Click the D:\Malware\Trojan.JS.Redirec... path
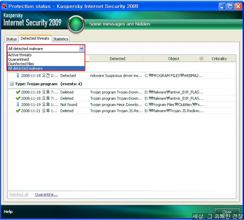The image size is (244, 220). tap(174, 111)
